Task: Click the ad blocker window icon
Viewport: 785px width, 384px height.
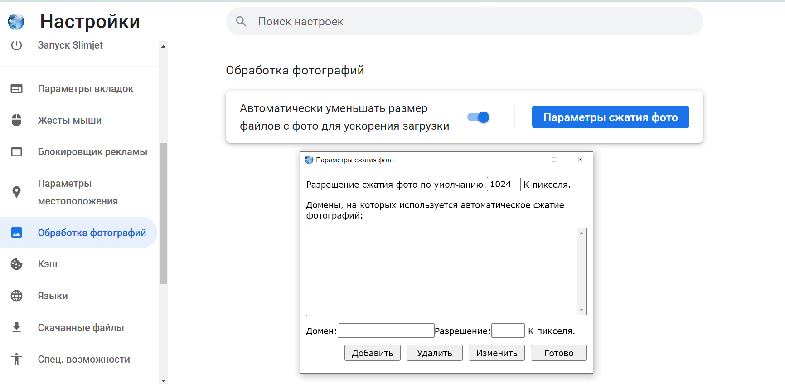Action: (17, 152)
